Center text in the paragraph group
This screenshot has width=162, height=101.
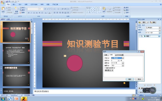(57, 13)
